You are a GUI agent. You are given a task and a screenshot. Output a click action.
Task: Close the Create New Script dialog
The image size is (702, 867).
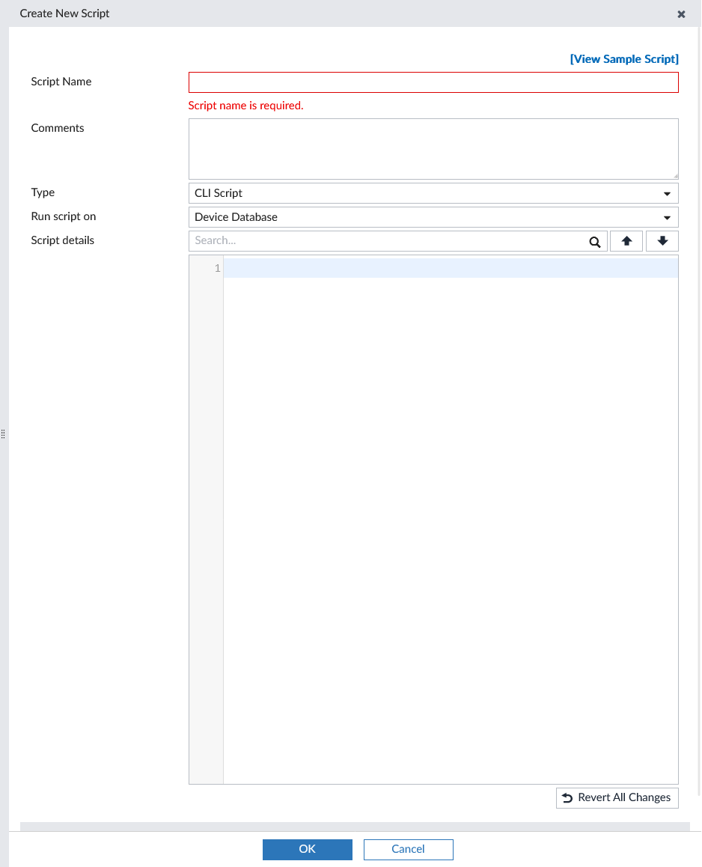click(681, 14)
